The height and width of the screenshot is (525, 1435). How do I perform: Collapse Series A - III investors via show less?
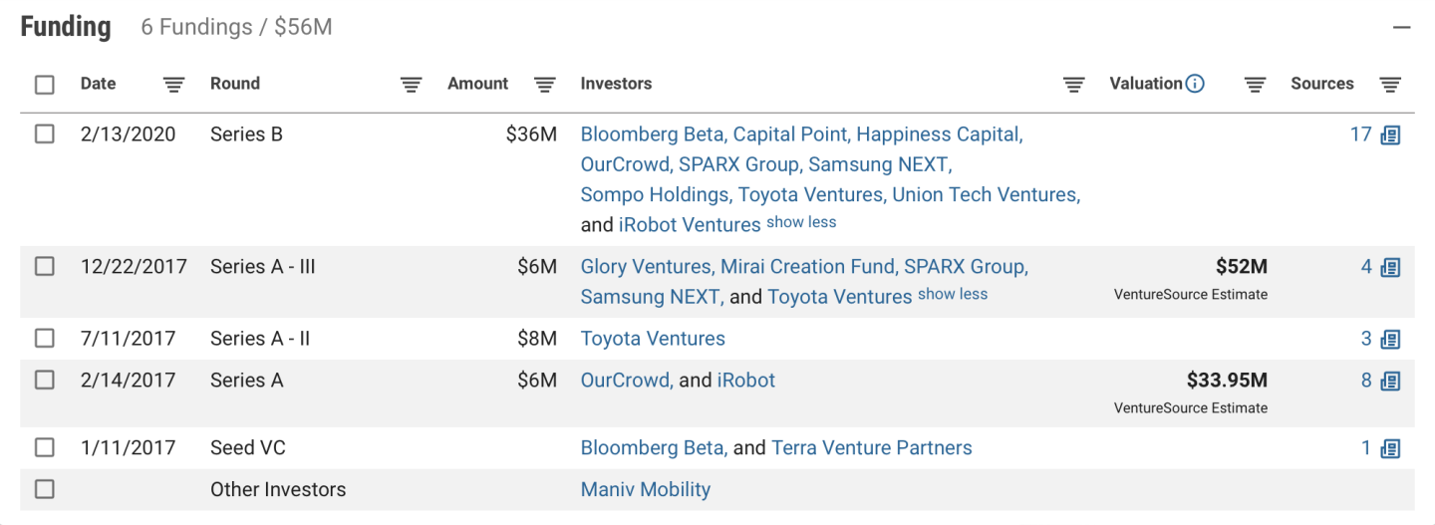pyautogui.click(x=953, y=294)
